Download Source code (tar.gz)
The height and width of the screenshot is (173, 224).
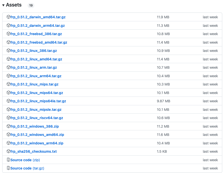[x=27, y=168]
